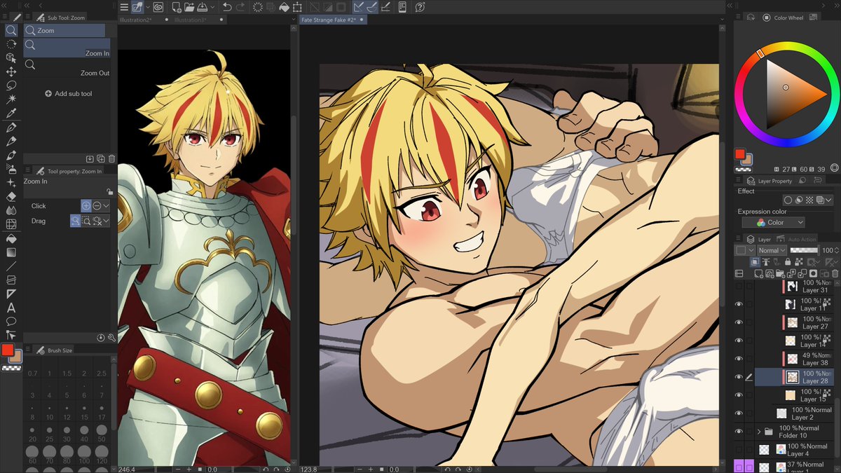Select the Auto select magic wand tool
This screenshot has height=473, width=841.
tap(11, 99)
